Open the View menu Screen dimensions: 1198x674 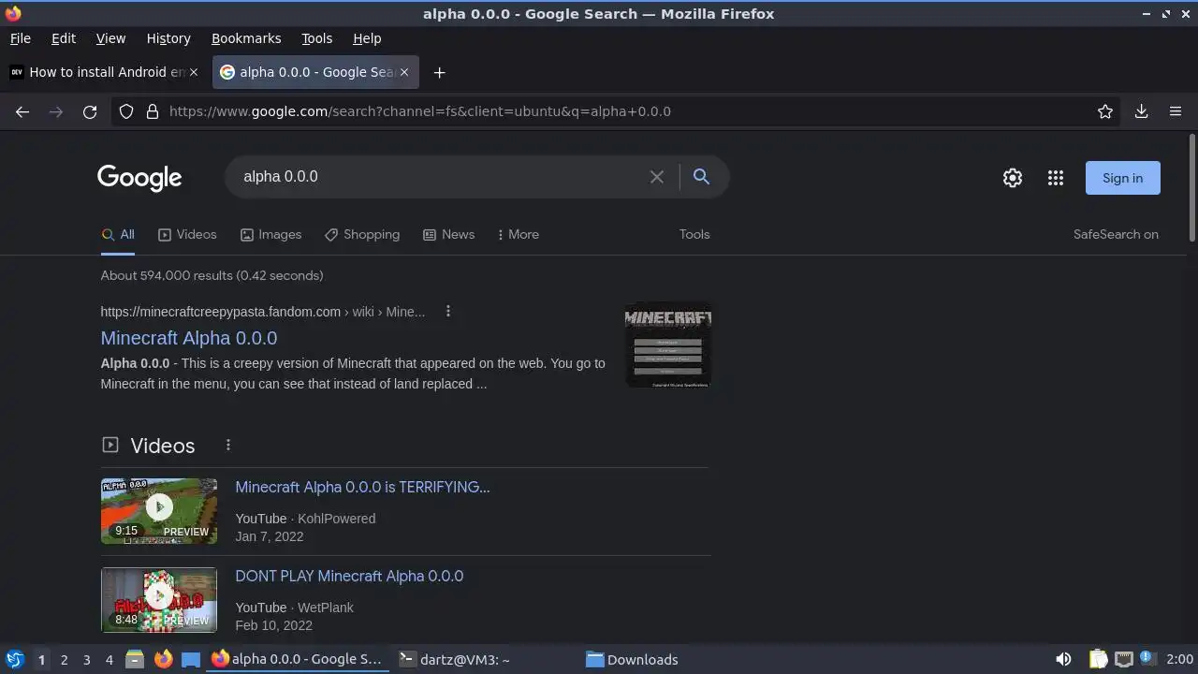(110, 38)
